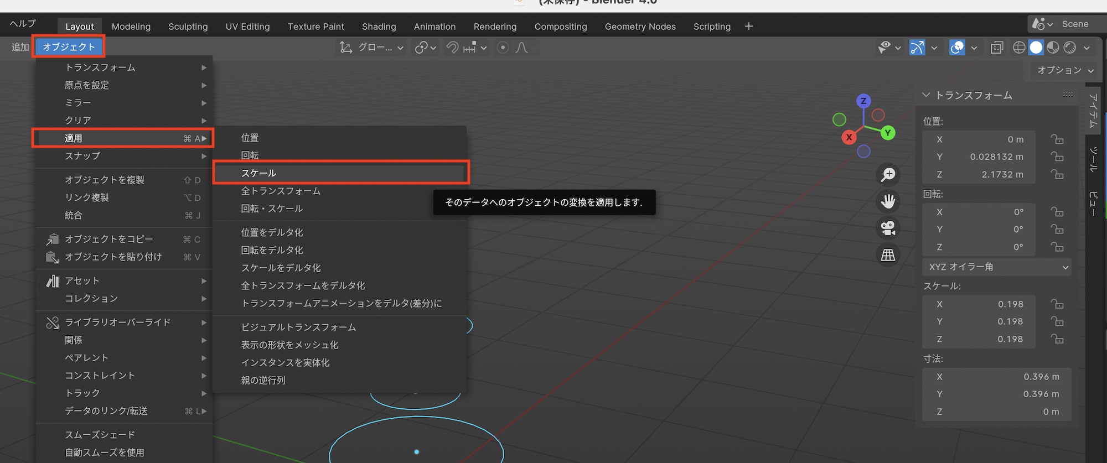The height and width of the screenshot is (463, 1107).
Task: Open the XYZ オイラー角 rotation mode dropdown
Action: pyautogui.click(x=996, y=267)
